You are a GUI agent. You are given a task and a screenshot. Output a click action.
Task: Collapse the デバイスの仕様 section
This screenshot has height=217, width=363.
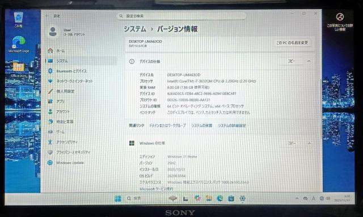pyautogui.click(x=309, y=61)
